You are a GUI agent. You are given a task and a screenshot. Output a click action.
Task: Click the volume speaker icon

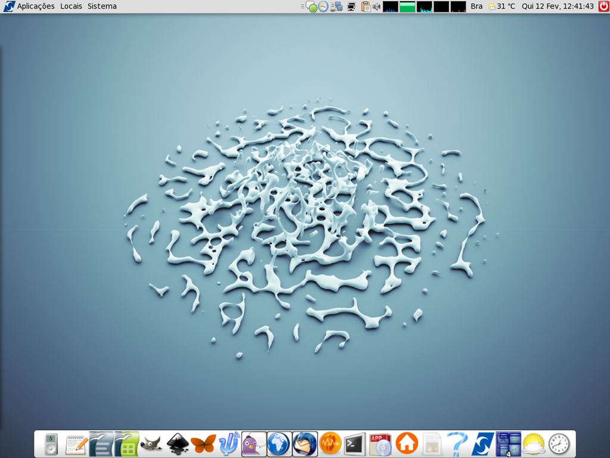(x=376, y=7)
